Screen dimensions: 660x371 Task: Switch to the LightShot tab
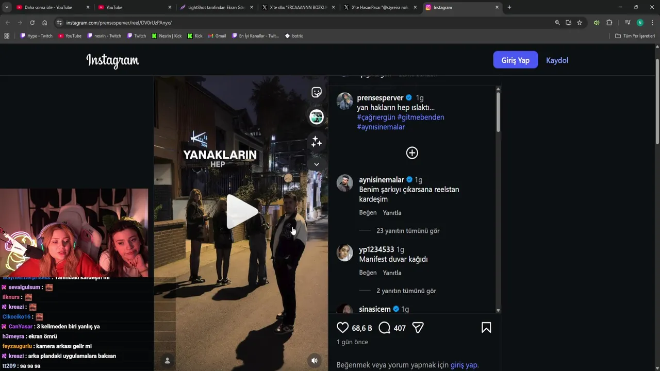(217, 7)
